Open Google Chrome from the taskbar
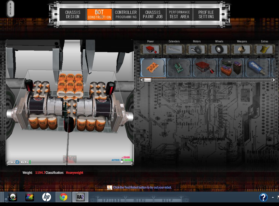This screenshot has height=206, width=279. [x=63, y=197]
